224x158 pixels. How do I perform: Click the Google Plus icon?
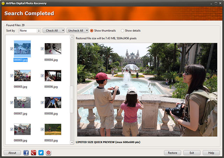(34, 153)
